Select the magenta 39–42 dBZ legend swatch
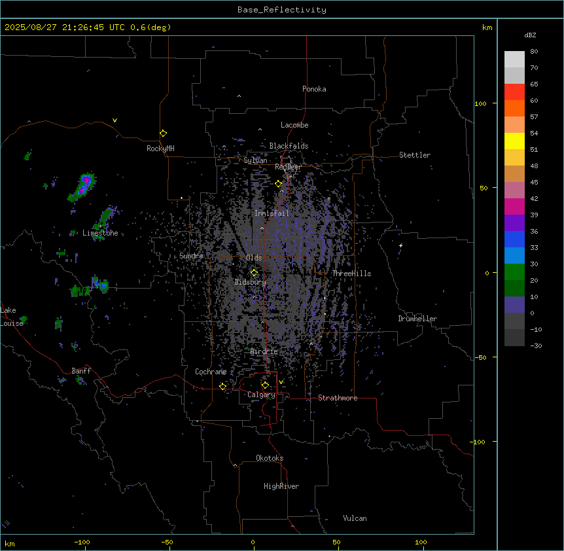Screen dimensions: 564x551 514,206
